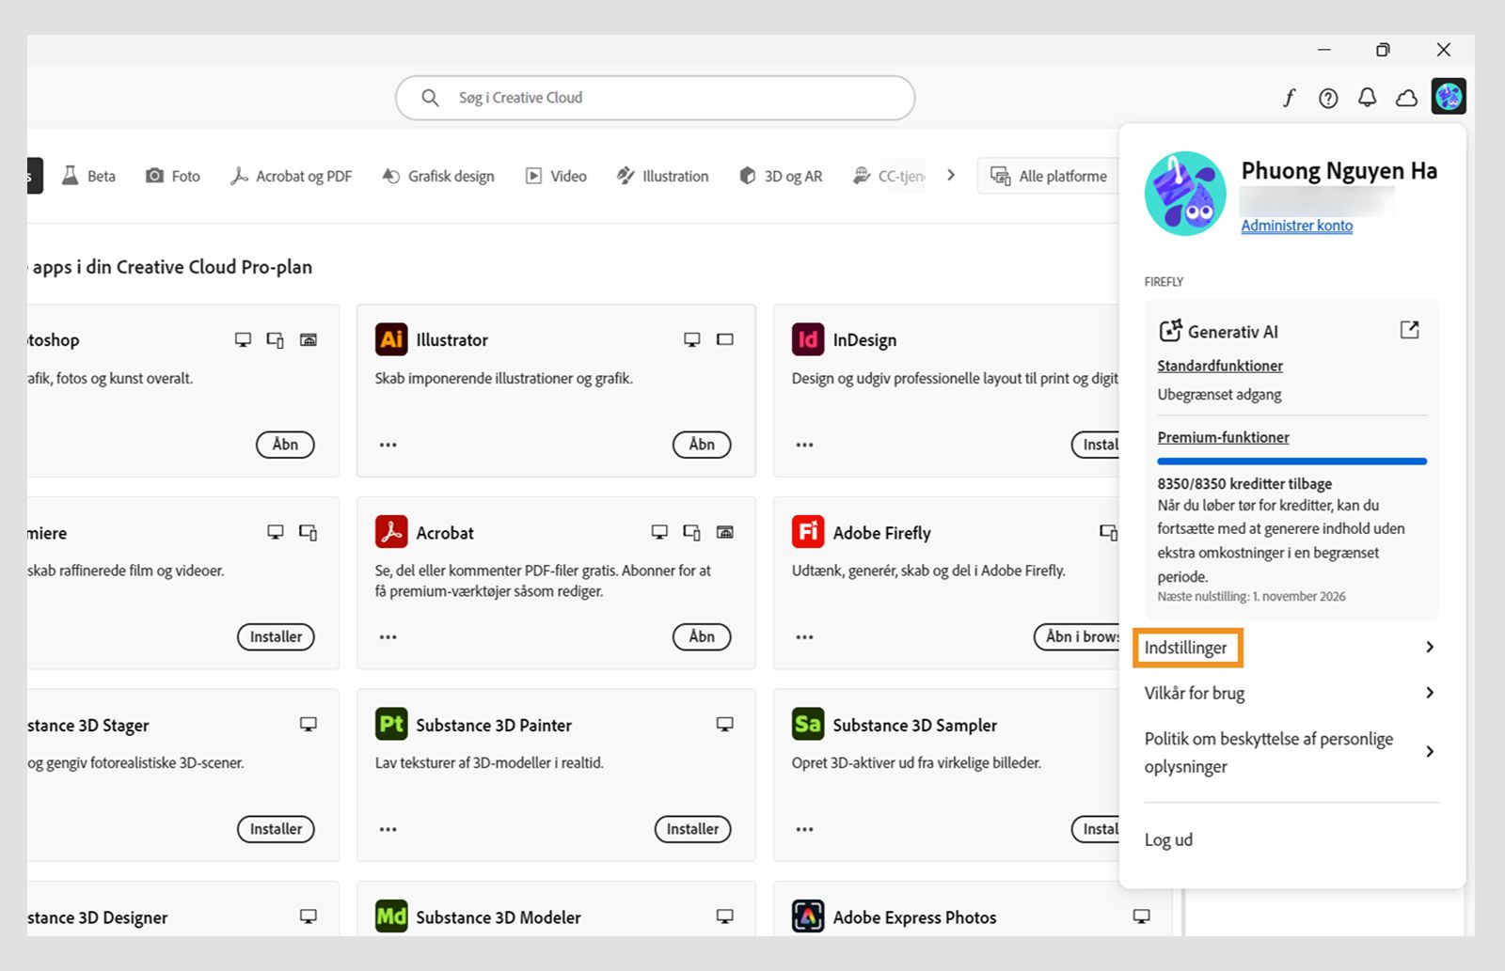Image resolution: width=1505 pixels, height=971 pixels.
Task: Click Substance 3D Painter desktop icon
Action: [x=724, y=724]
